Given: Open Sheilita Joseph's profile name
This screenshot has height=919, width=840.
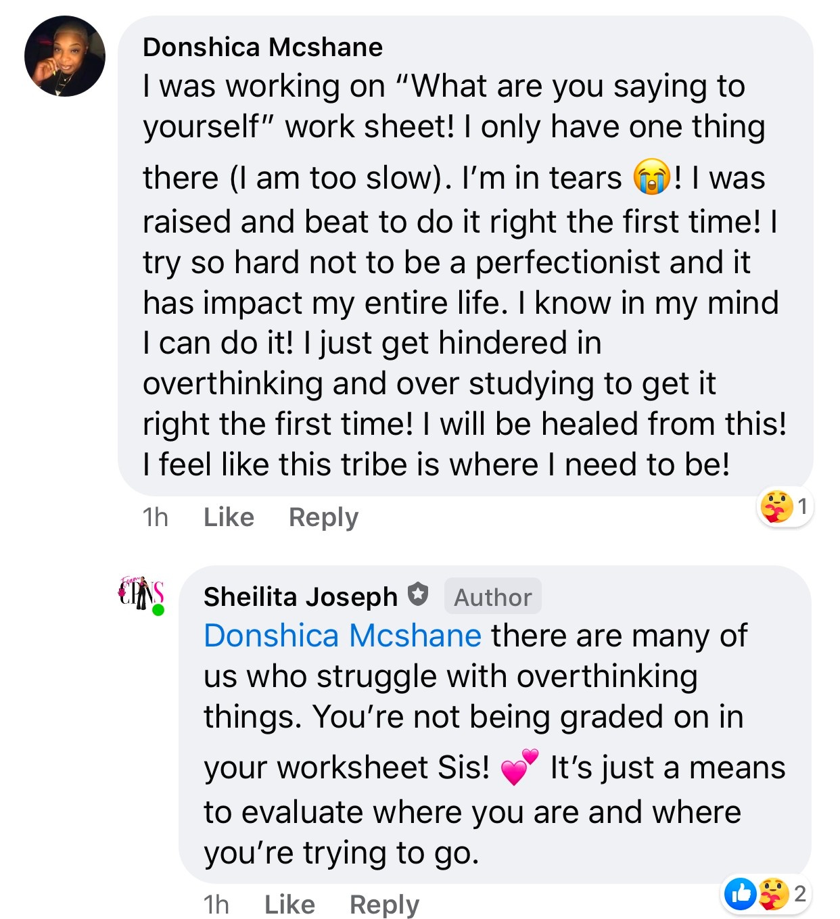Looking at the screenshot, I should click(300, 596).
